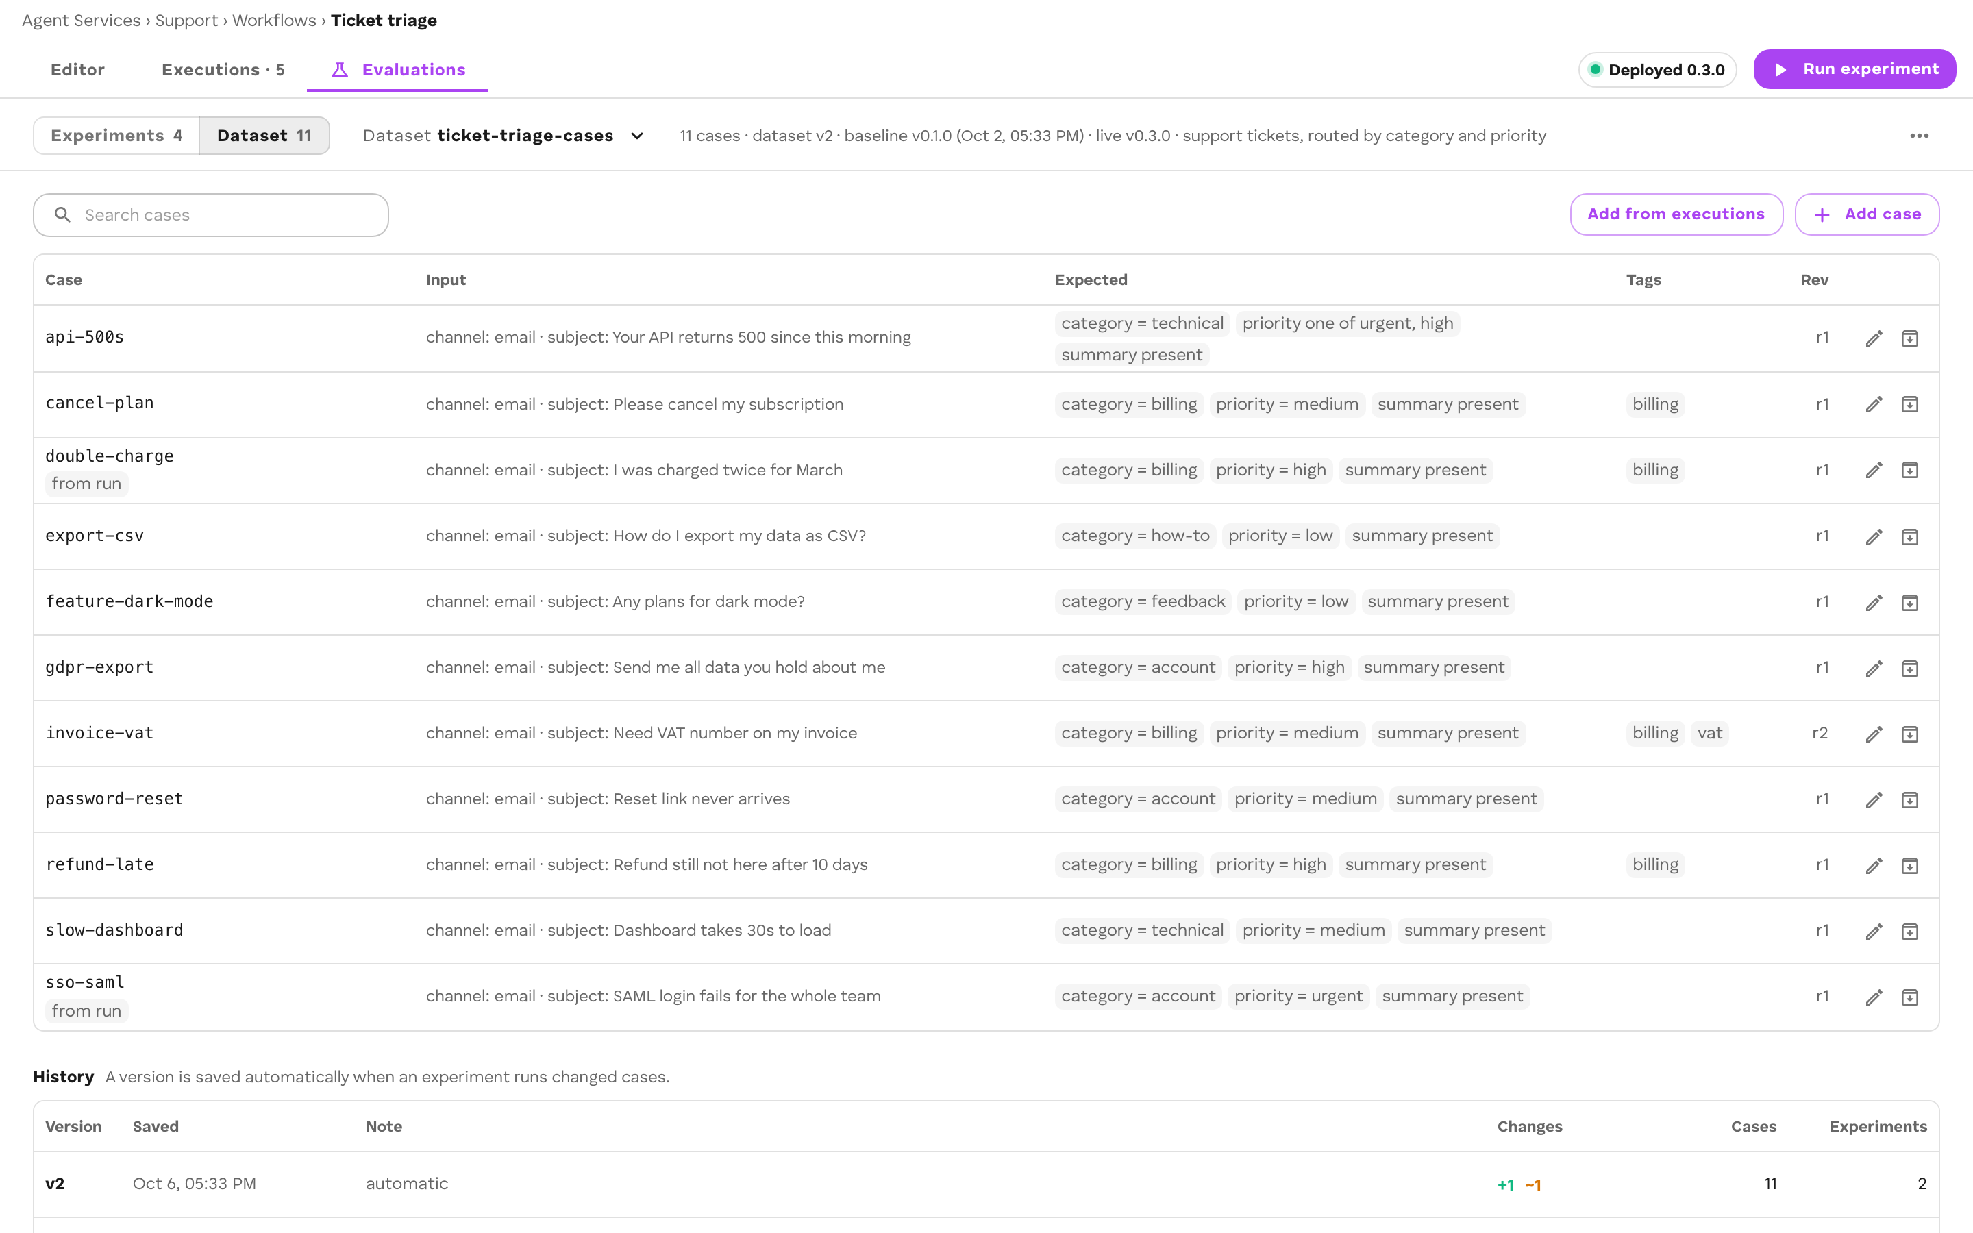Viewport: 1973px width, 1233px height.
Task: Open the dataset more options menu
Action: pos(1919,136)
